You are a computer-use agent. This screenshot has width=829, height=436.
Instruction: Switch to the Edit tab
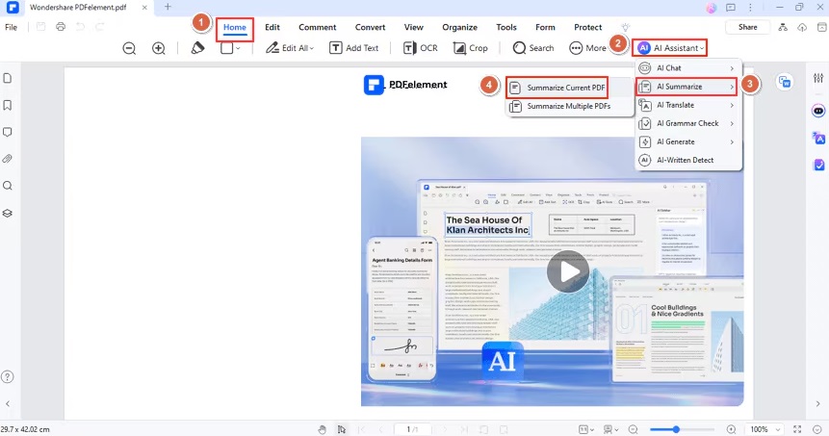(272, 28)
